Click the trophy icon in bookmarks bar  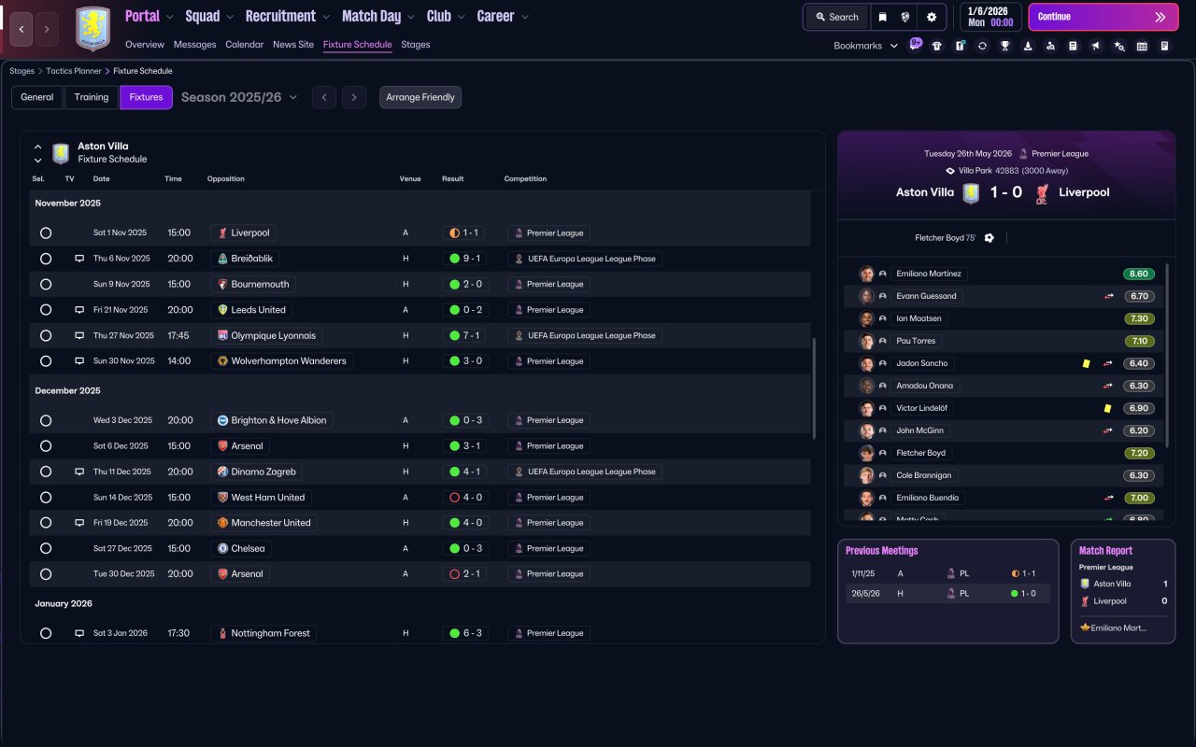click(x=1004, y=46)
